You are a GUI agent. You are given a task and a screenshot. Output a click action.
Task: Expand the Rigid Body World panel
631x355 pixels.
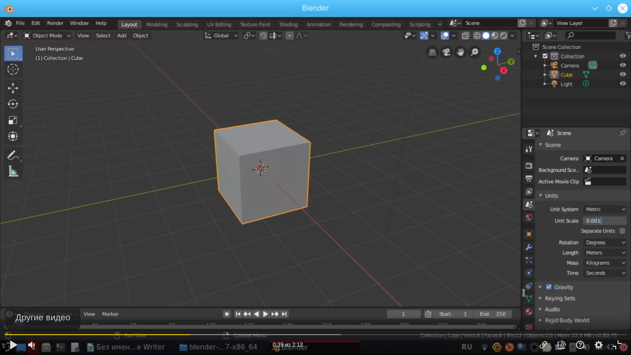(x=566, y=320)
